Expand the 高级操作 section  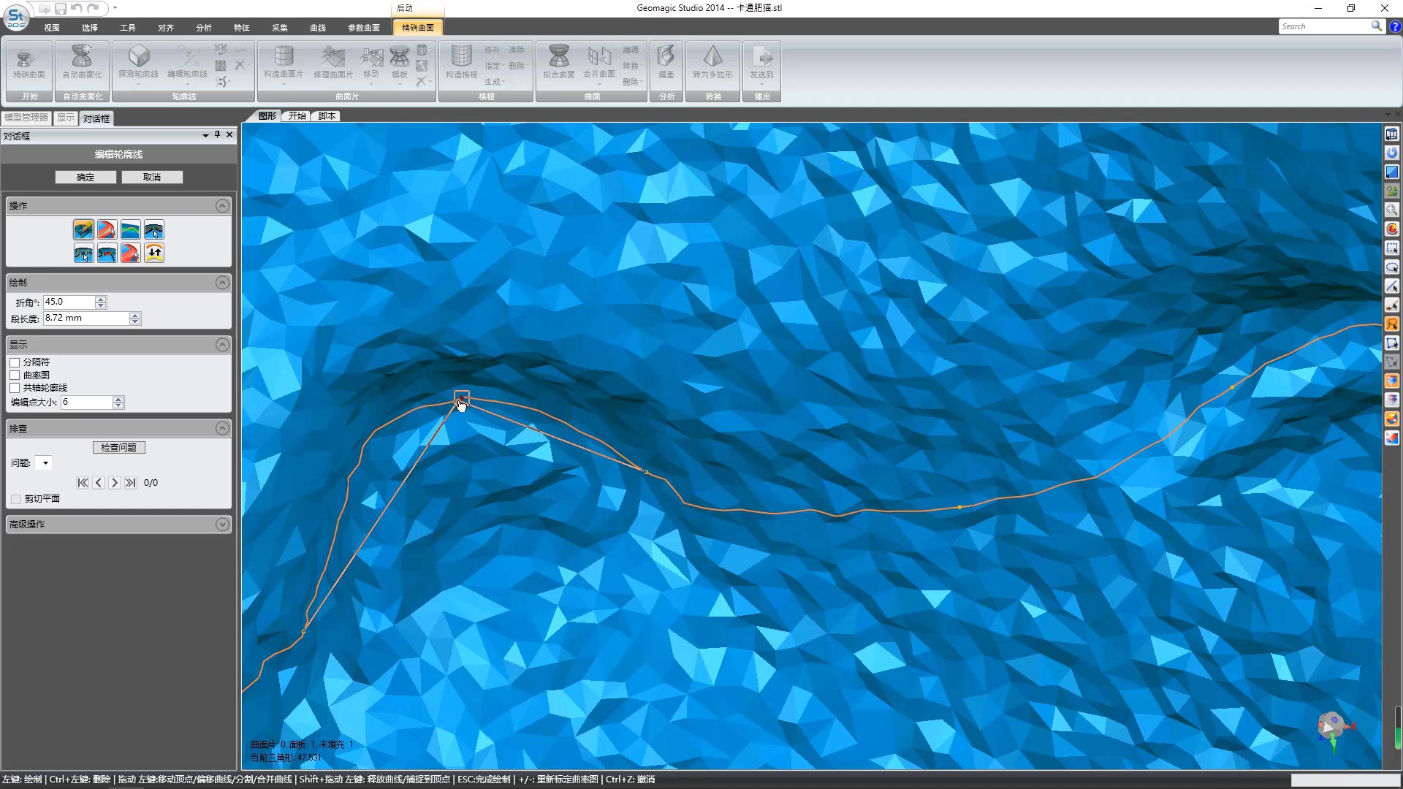click(x=223, y=525)
